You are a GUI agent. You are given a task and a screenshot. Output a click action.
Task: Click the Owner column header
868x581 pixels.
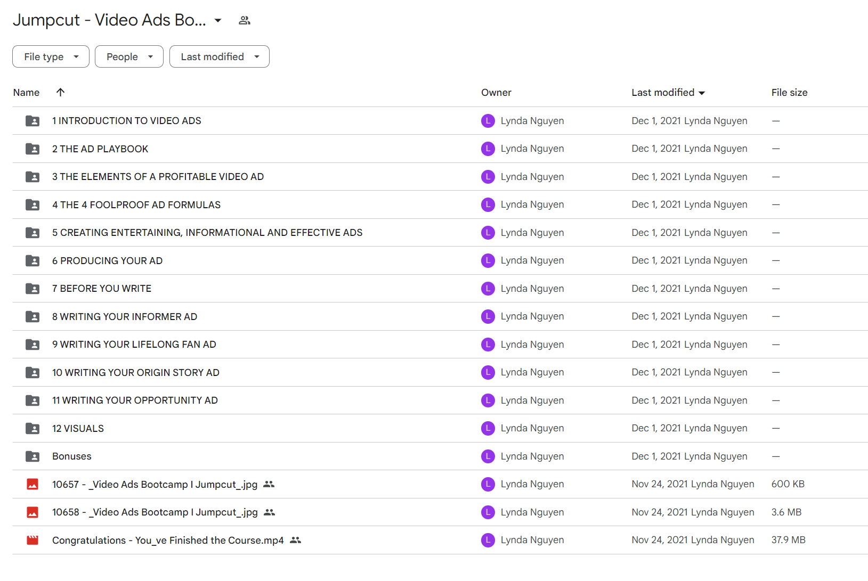click(496, 92)
